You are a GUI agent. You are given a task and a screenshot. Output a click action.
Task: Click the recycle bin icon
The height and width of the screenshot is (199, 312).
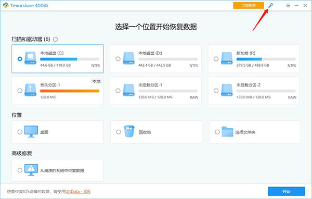click(x=129, y=131)
